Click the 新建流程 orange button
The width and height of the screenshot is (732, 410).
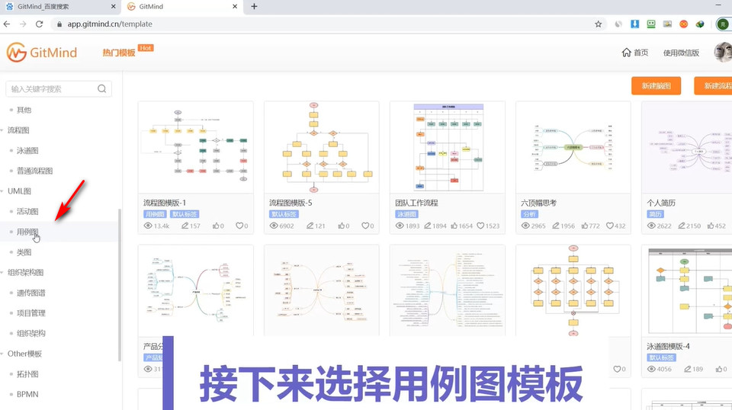[714, 86]
